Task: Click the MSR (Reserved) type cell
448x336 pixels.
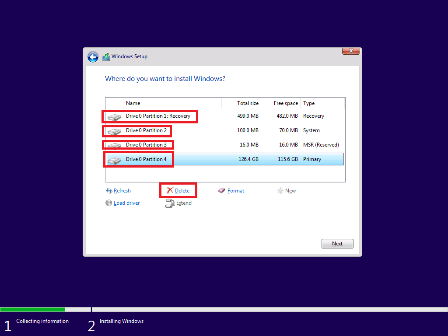Action: (x=321, y=145)
